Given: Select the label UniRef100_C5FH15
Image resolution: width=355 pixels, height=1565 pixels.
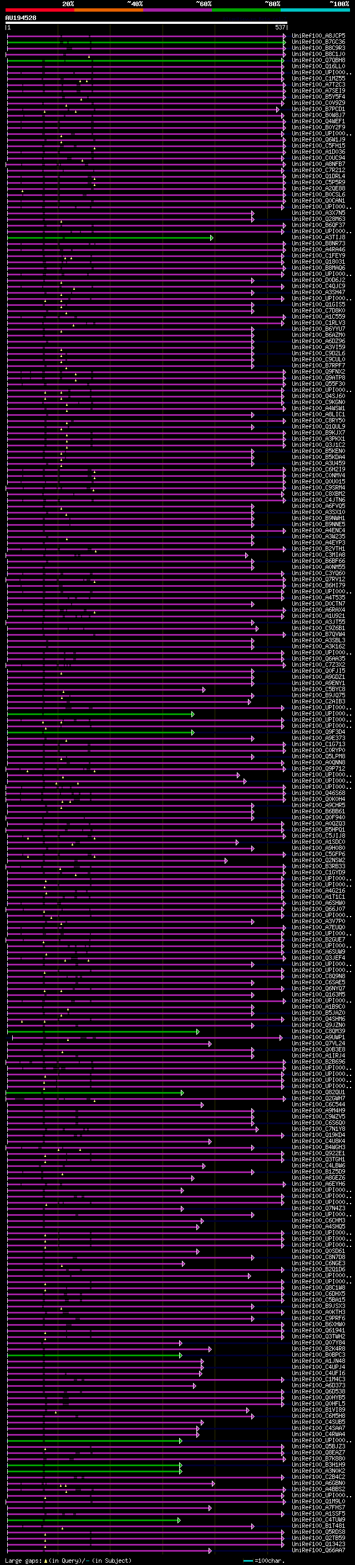Looking at the screenshot, I should (318, 147).
